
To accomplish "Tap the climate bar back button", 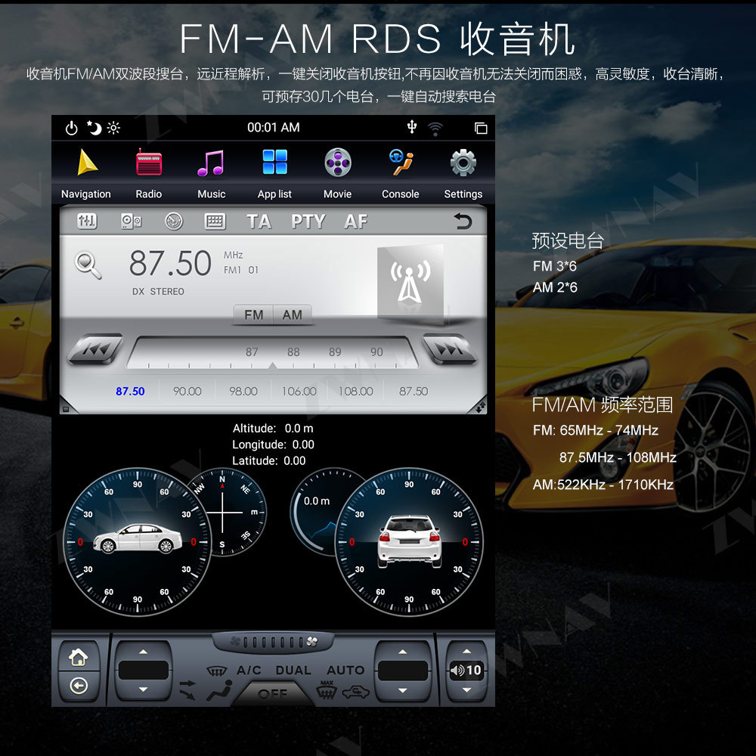I will click(79, 686).
